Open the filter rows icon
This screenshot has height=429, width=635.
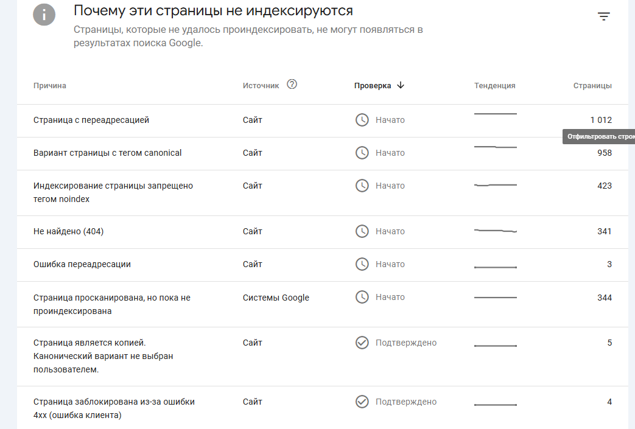(x=603, y=16)
